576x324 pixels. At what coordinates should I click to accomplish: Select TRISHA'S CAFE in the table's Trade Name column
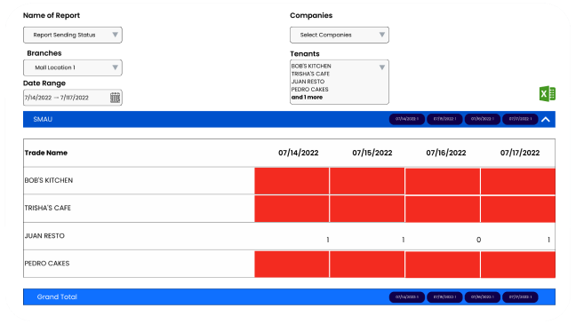click(x=48, y=208)
